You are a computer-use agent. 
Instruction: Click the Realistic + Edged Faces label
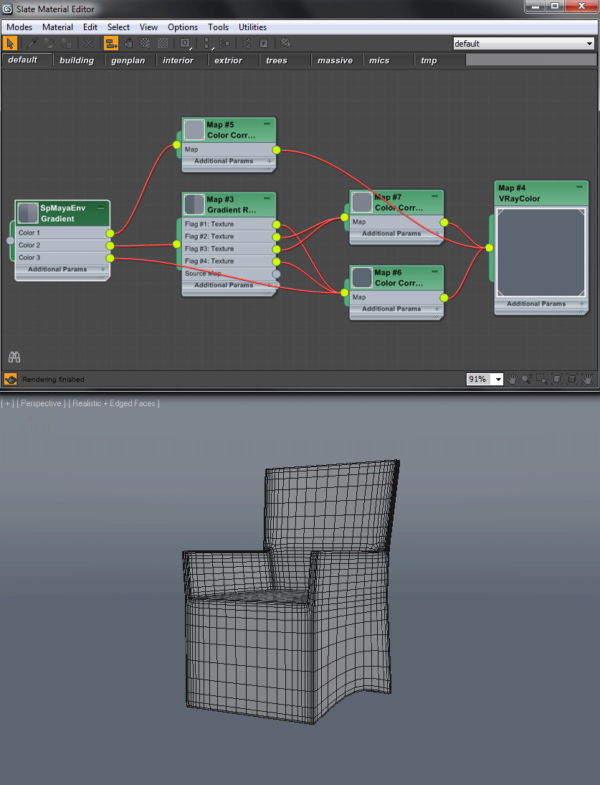114,403
